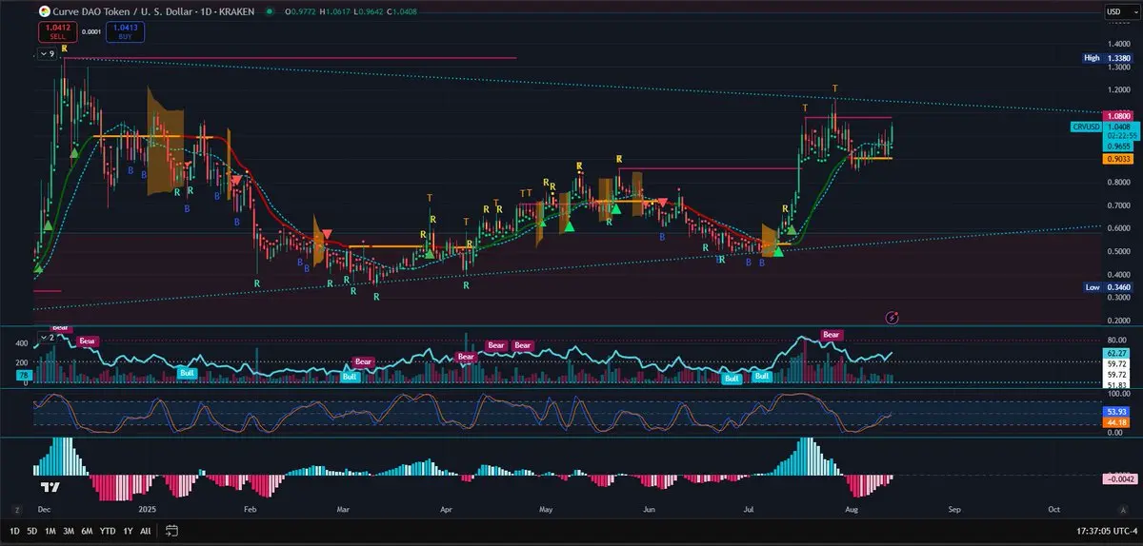Click the Curve DAO Token symbol logo
This screenshot has width=1143, height=546.
click(x=44, y=11)
